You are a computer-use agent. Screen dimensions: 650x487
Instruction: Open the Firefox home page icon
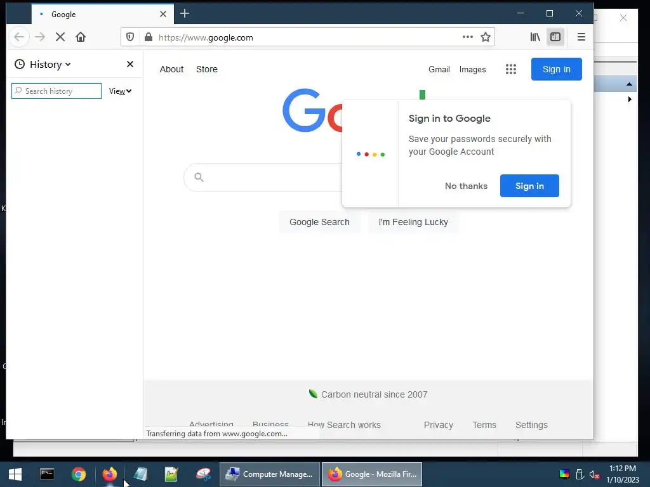coord(81,37)
